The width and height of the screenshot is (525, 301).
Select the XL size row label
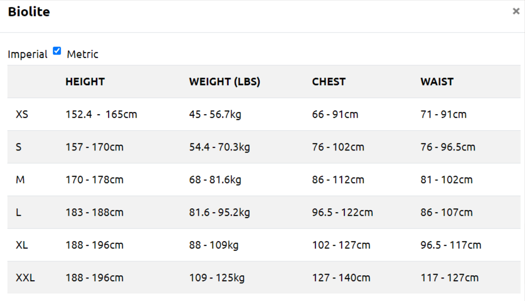click(x=22, y=245)
